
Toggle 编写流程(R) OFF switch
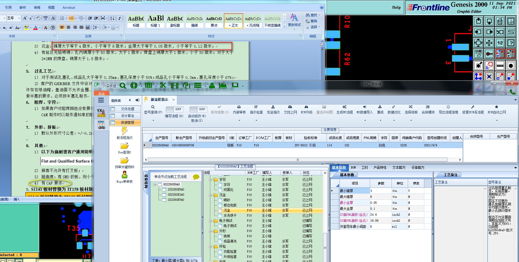175,109
